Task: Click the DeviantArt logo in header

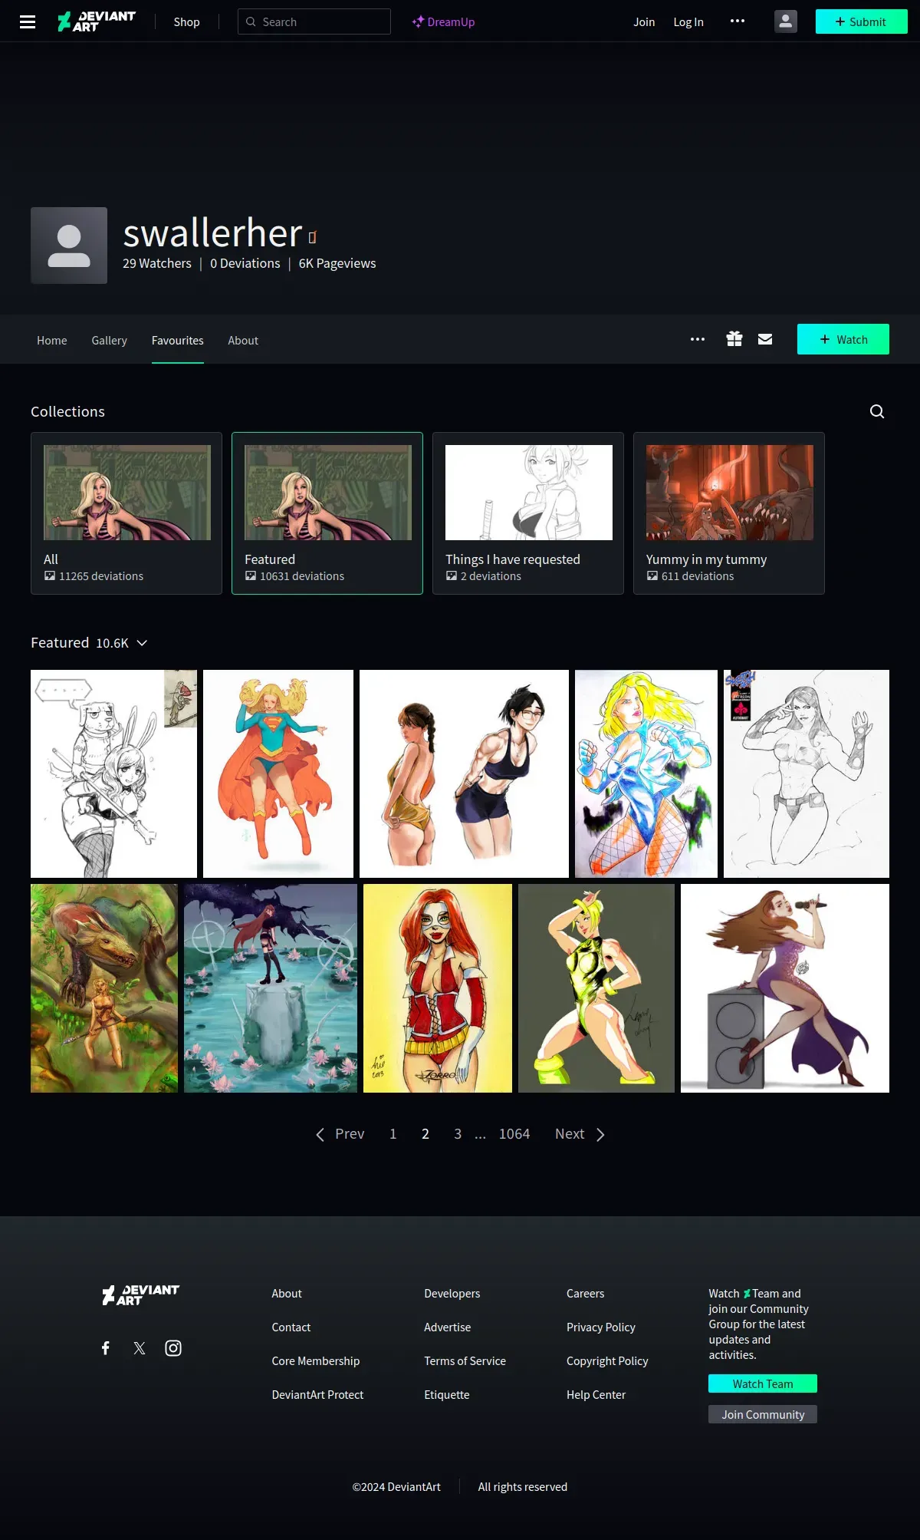Action: (x=97, y=21)
